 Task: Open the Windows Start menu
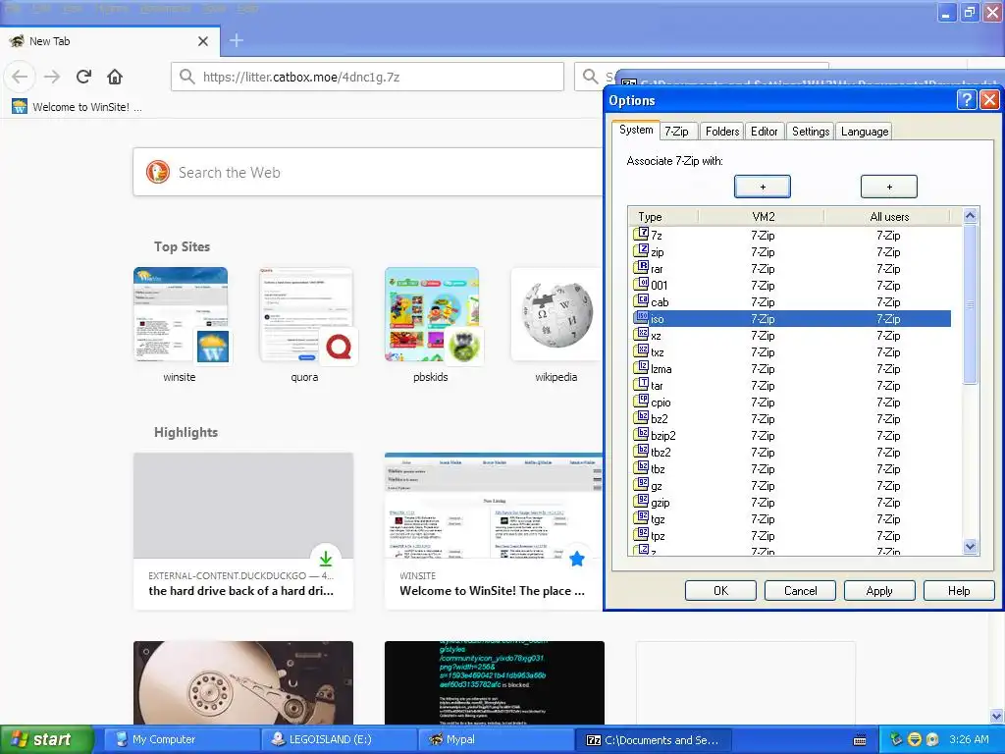click(x=46, y=739)
